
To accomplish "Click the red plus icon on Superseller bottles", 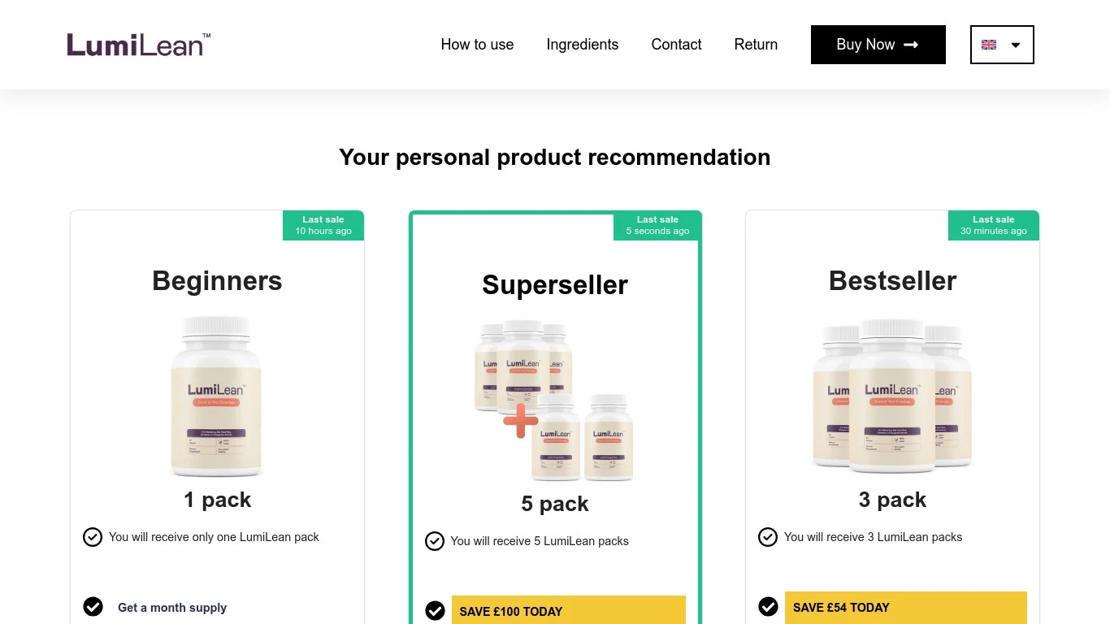I will [x=521, y=420].
